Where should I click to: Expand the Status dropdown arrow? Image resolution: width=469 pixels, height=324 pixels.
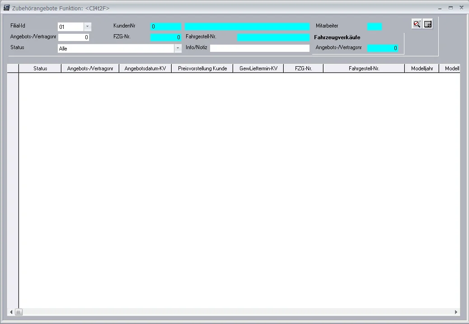pos(178,48)
